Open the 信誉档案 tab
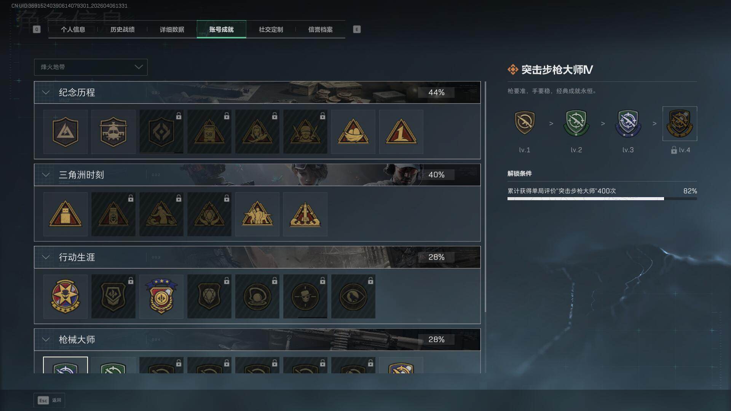The height and width of the screenshot is (411, 731). tap(320, 29)
